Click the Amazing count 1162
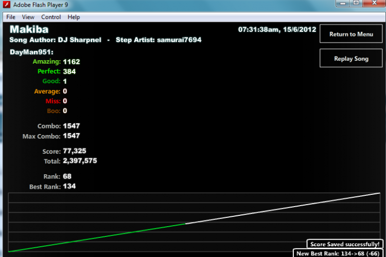This screenshot has width=386, height=257. point(72,62)
